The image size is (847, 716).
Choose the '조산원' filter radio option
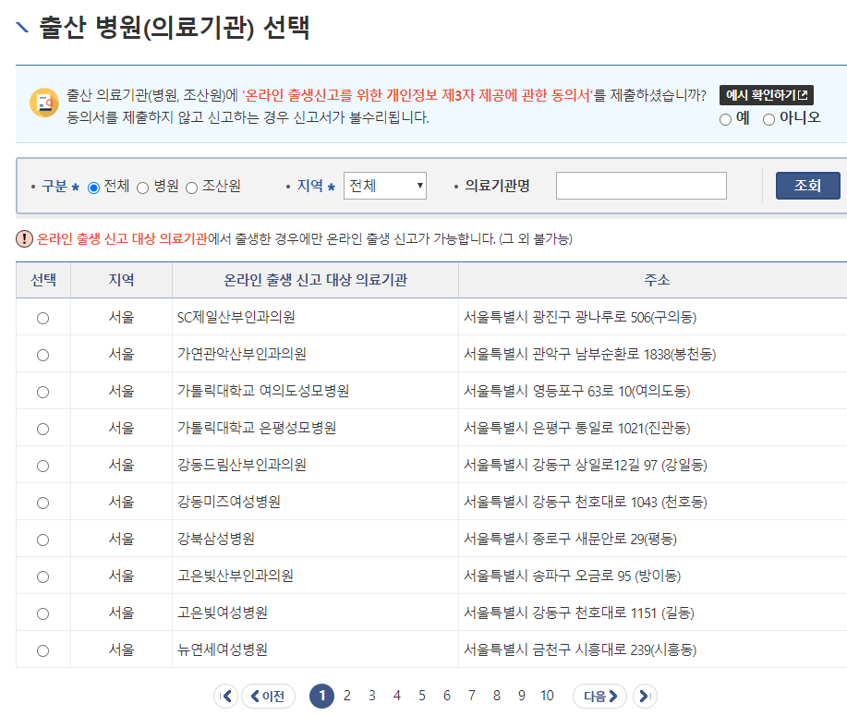tap(190, 184)
